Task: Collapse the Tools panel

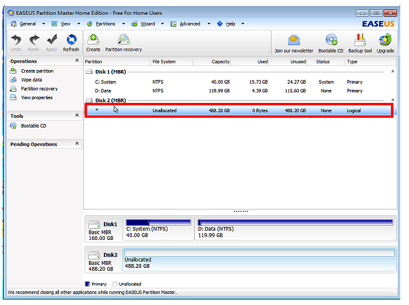Action: [77, 115]
